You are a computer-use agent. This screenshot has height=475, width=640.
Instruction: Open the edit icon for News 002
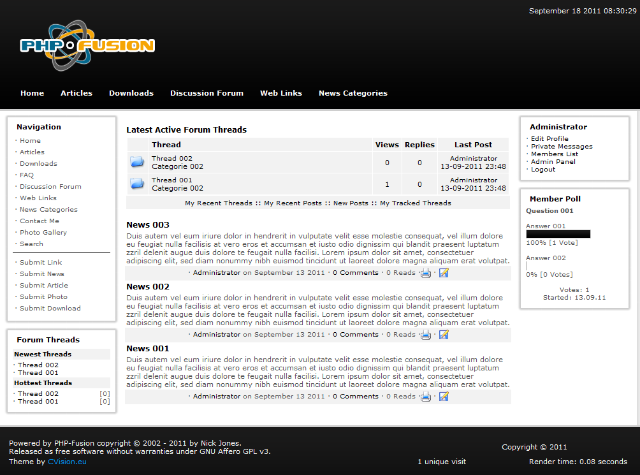coord(444,335)
